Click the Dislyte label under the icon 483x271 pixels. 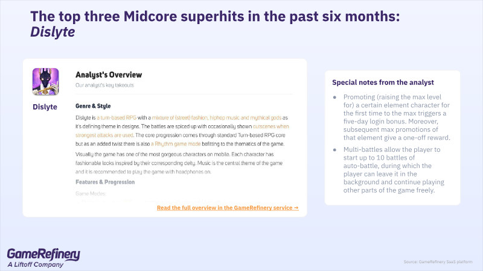(x=45, y=107)
